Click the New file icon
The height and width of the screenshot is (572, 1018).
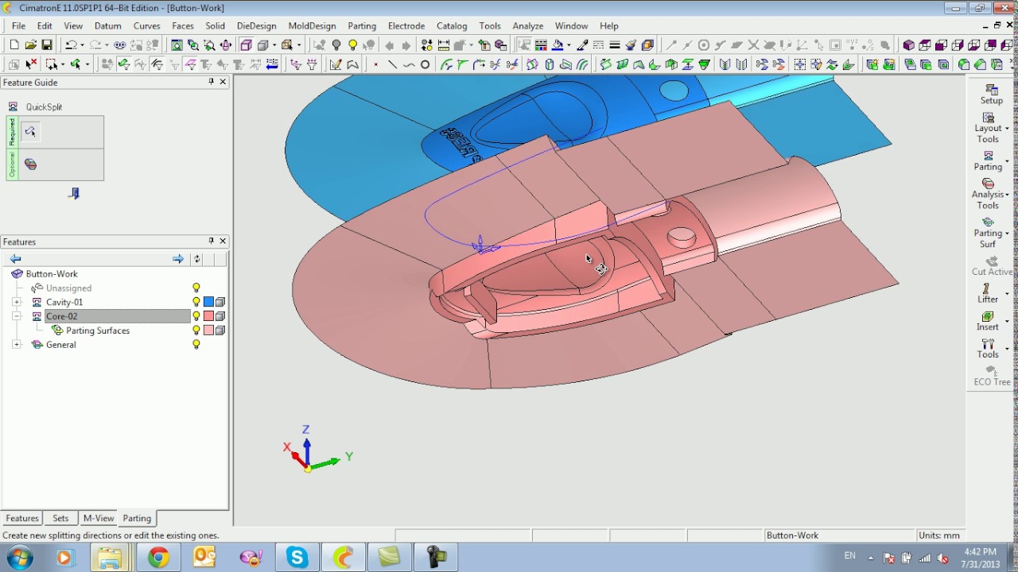[14, 45]
